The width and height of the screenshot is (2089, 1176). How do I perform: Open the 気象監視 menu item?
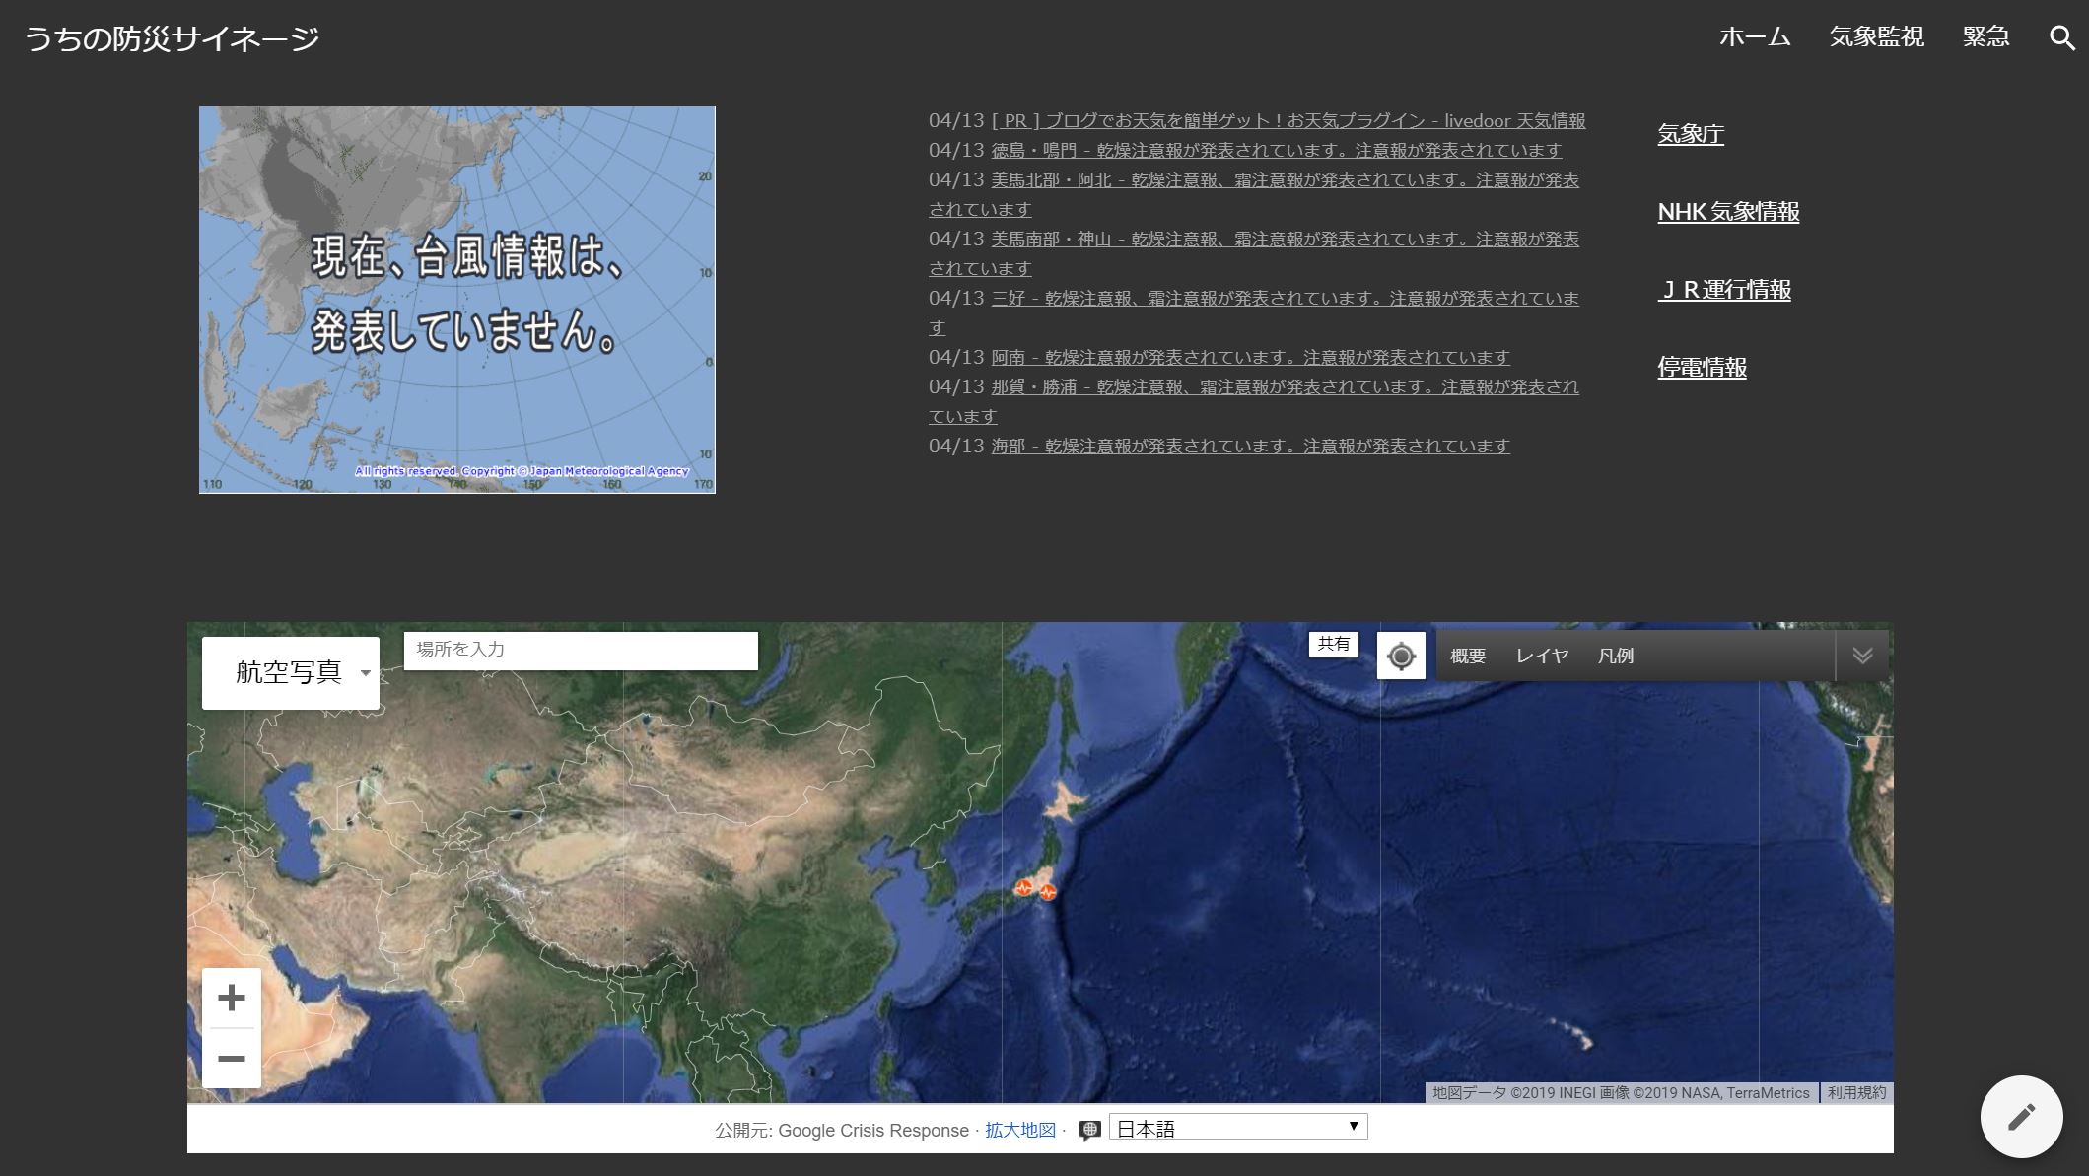pos(1876,37)
